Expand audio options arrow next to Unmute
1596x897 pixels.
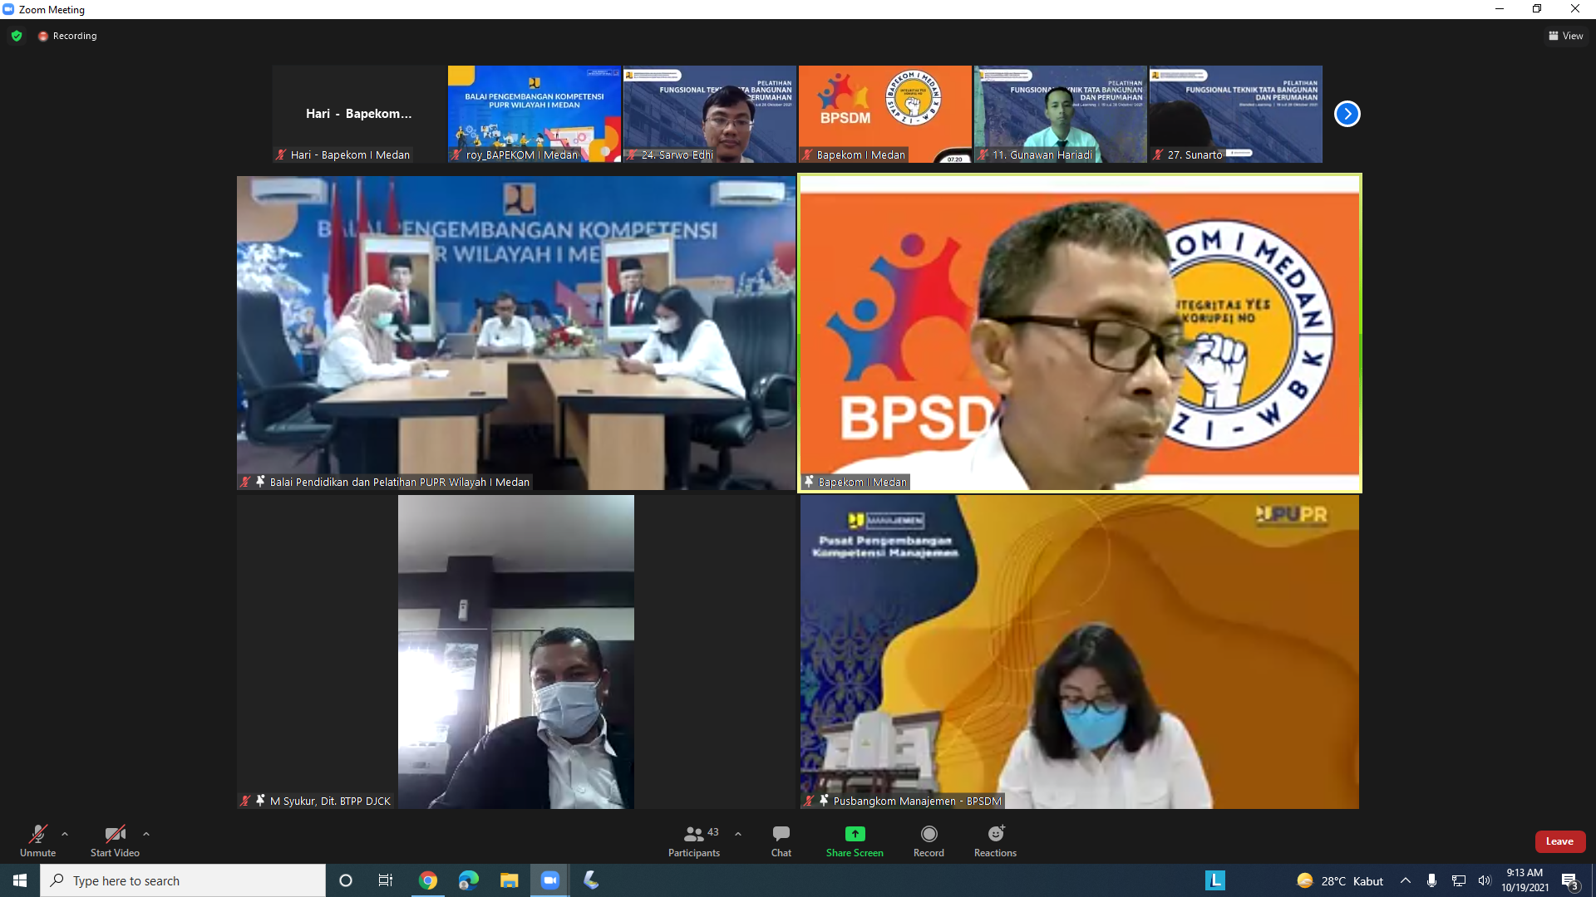coord(65,834)
